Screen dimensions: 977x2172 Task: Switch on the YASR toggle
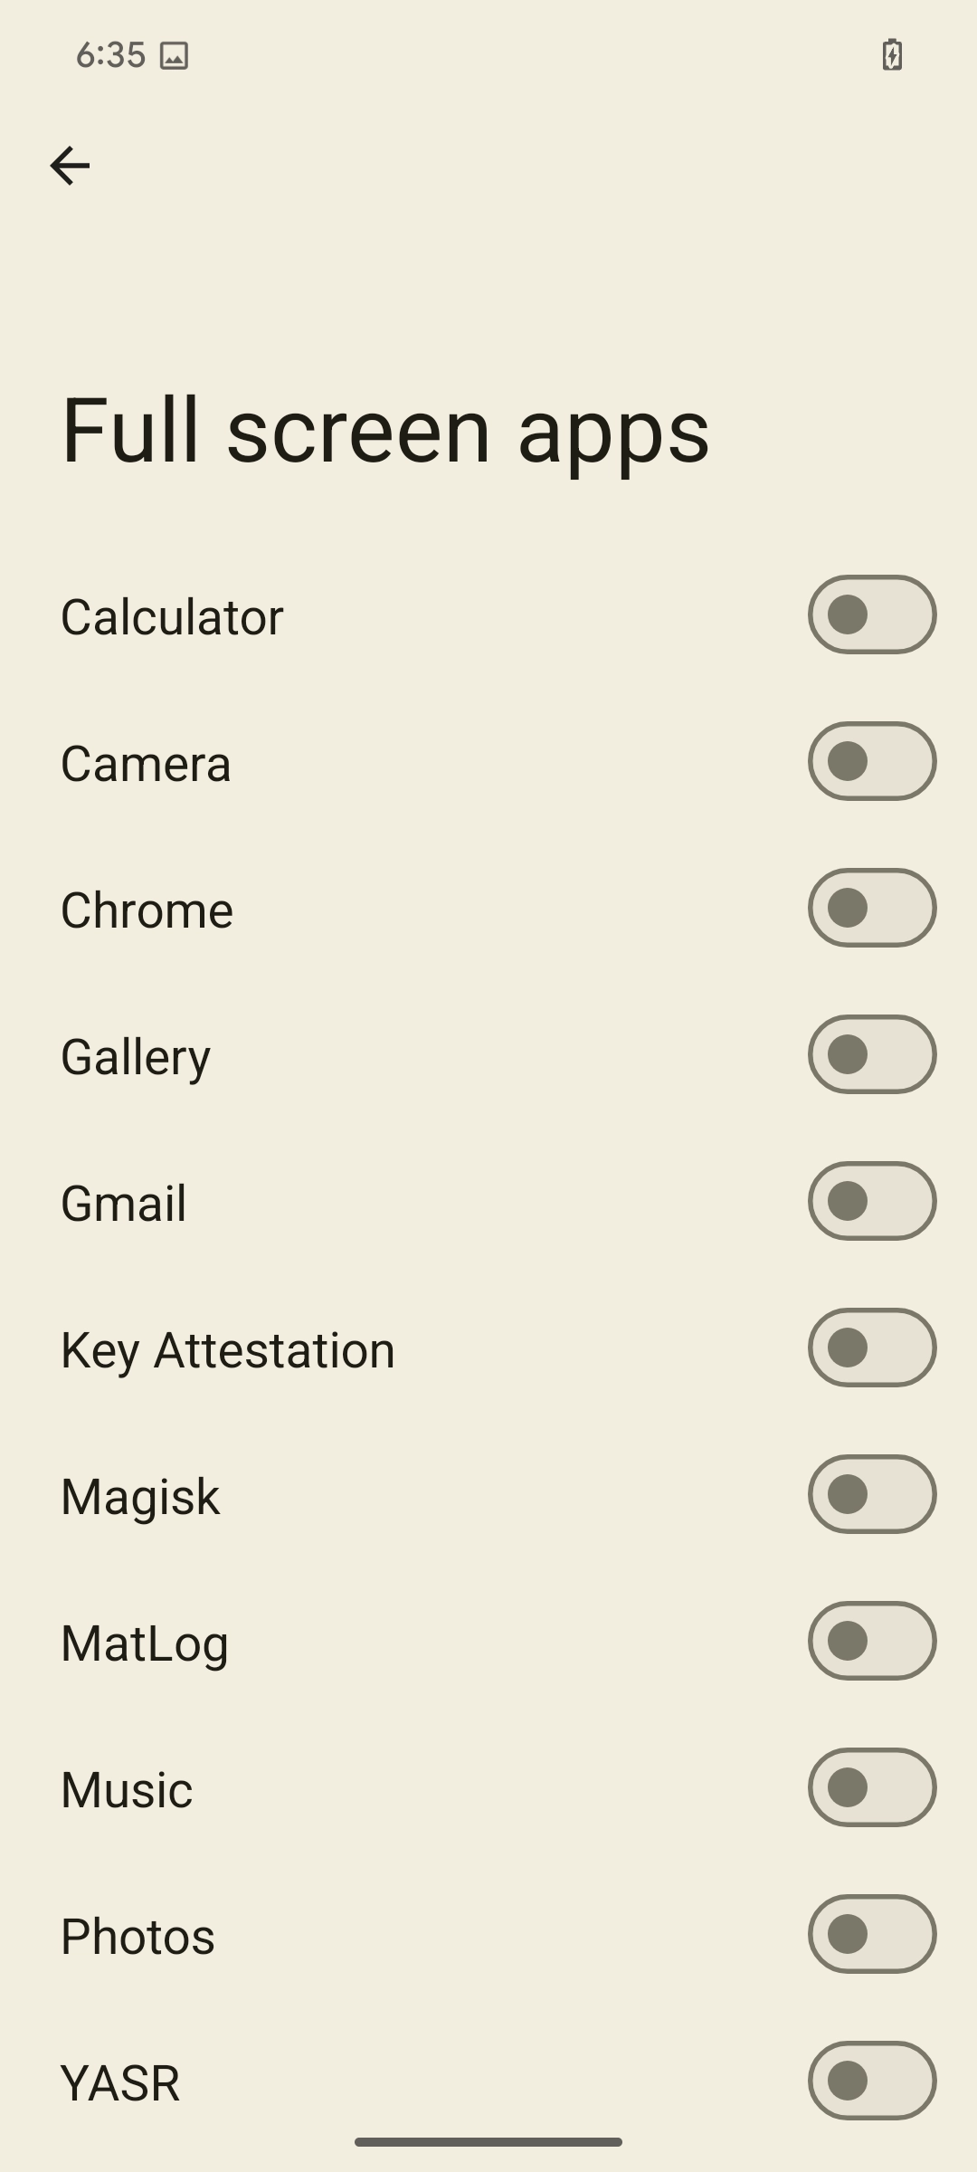pyautogui.click(x=871, y=2081)
